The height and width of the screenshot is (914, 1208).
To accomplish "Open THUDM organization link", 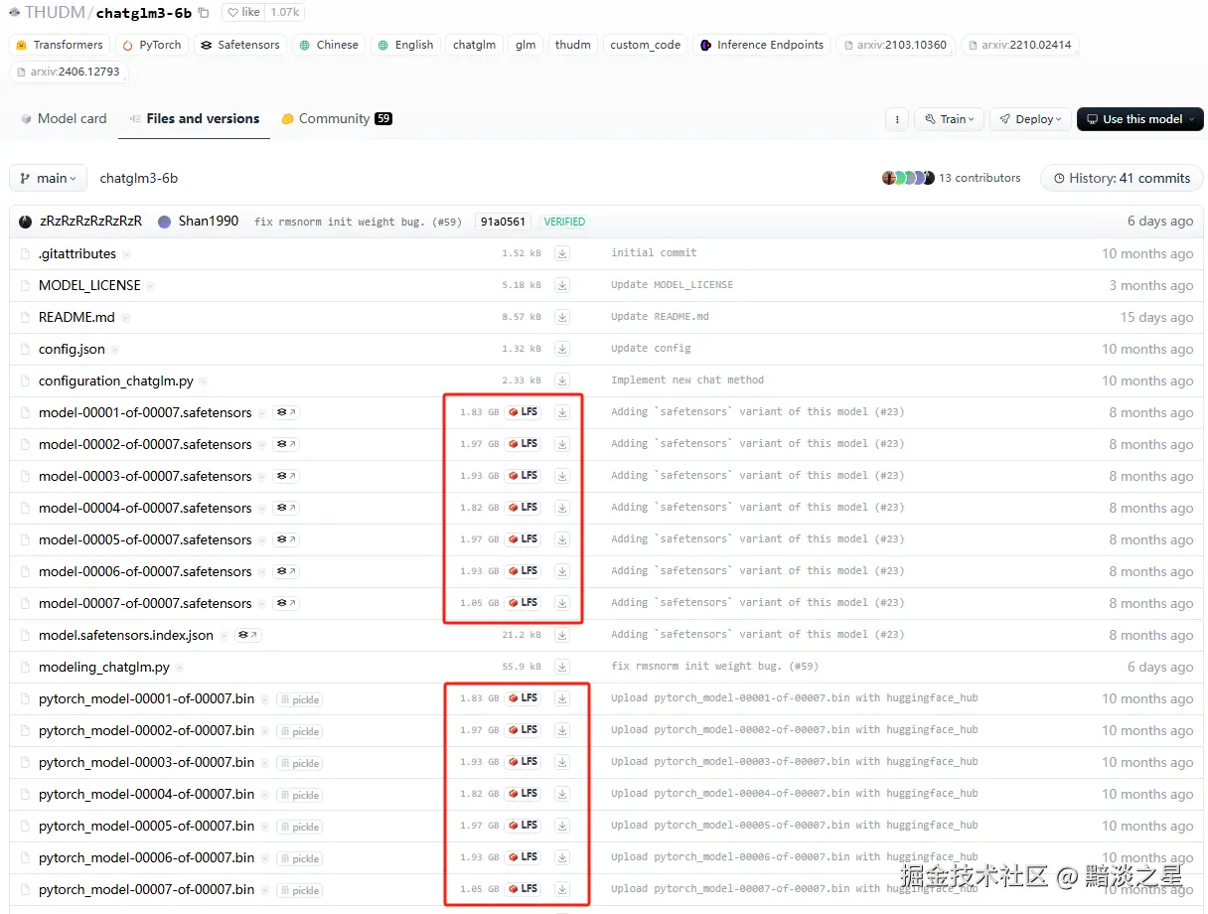I will [x=55, y=13].
